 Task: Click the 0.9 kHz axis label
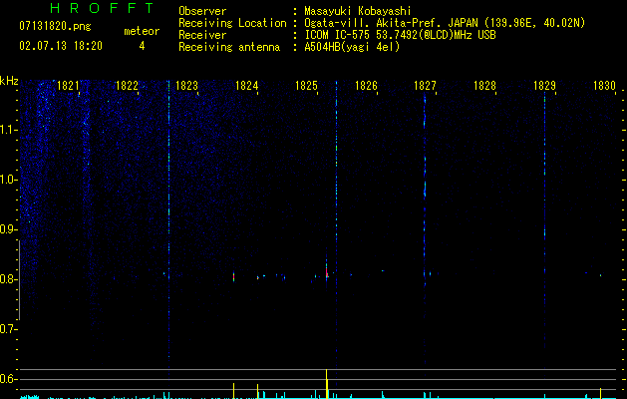click(x=8, y=229)
